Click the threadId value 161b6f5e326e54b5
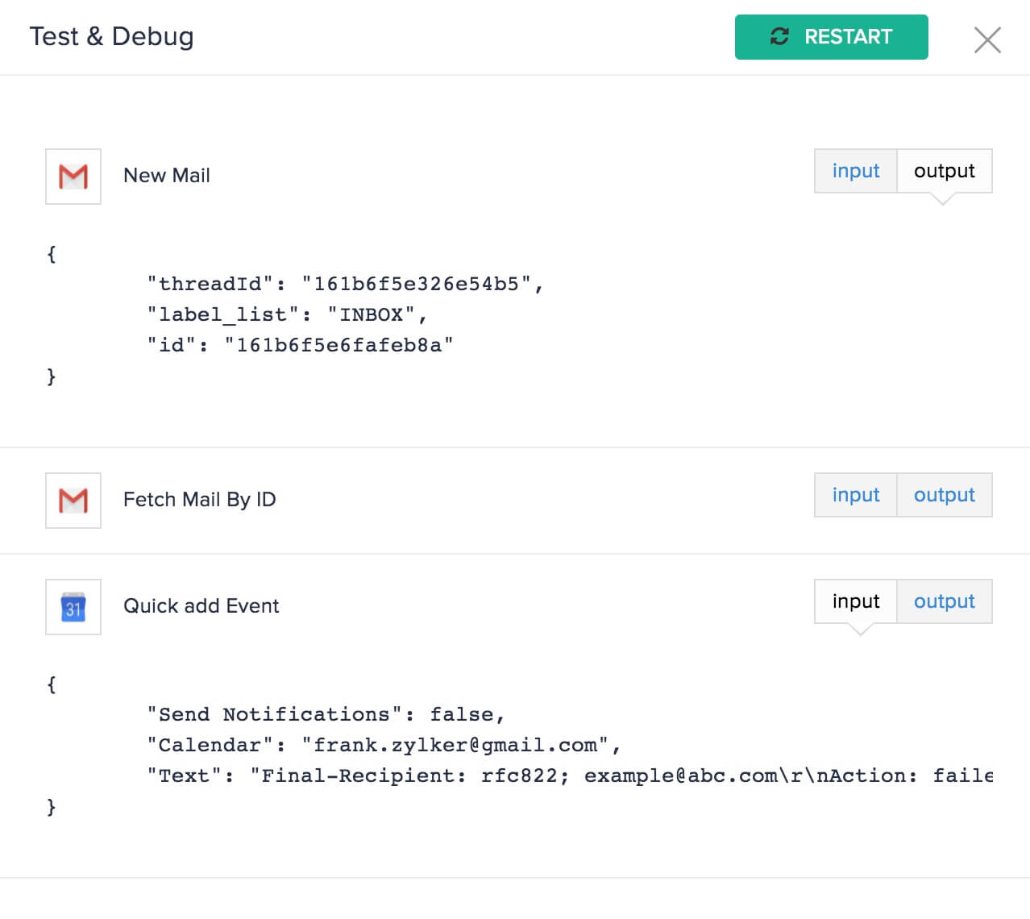Screen dimensions: 1030x919 pyautogui.click(x=416, y=284)
